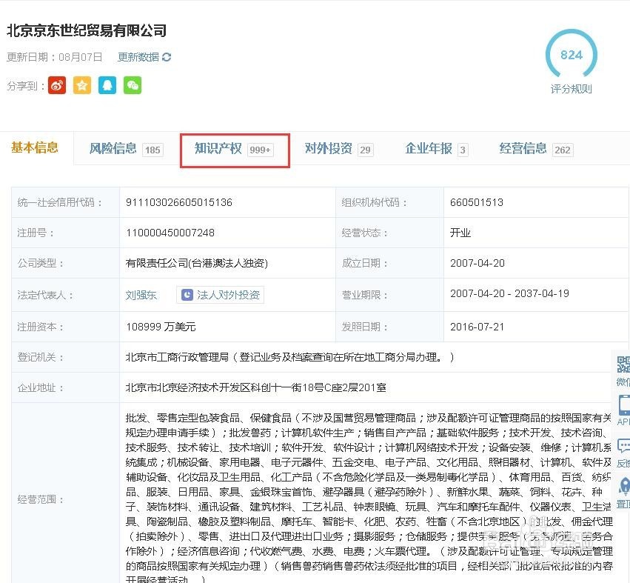Click business term 2007-04-20 - 2037-04-19
This screenshot has height=583, width=630.
509,293
